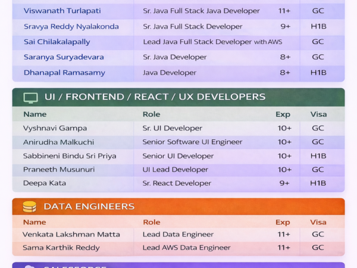This screenshot has width=357, height=268.
Task: Click the name Sai Chilakalapally
Action: pyautogui.click(x=56, y=42)
